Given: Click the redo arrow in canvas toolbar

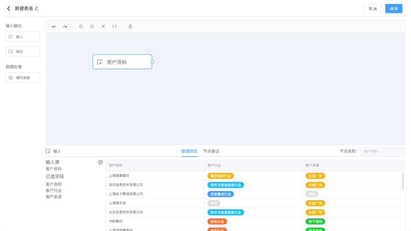Looking at the screenshot, I should pos(65,27).
